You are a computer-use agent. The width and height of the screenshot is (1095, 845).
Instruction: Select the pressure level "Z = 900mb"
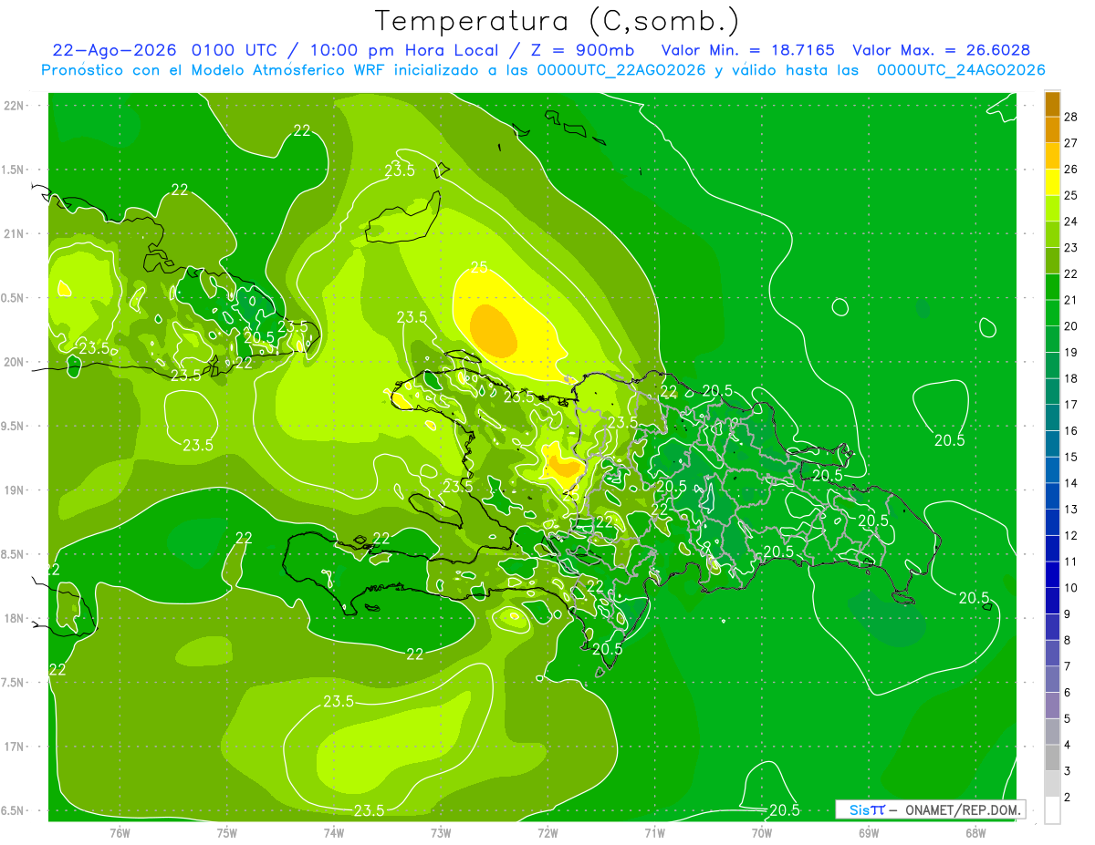[x=583, y=50]
